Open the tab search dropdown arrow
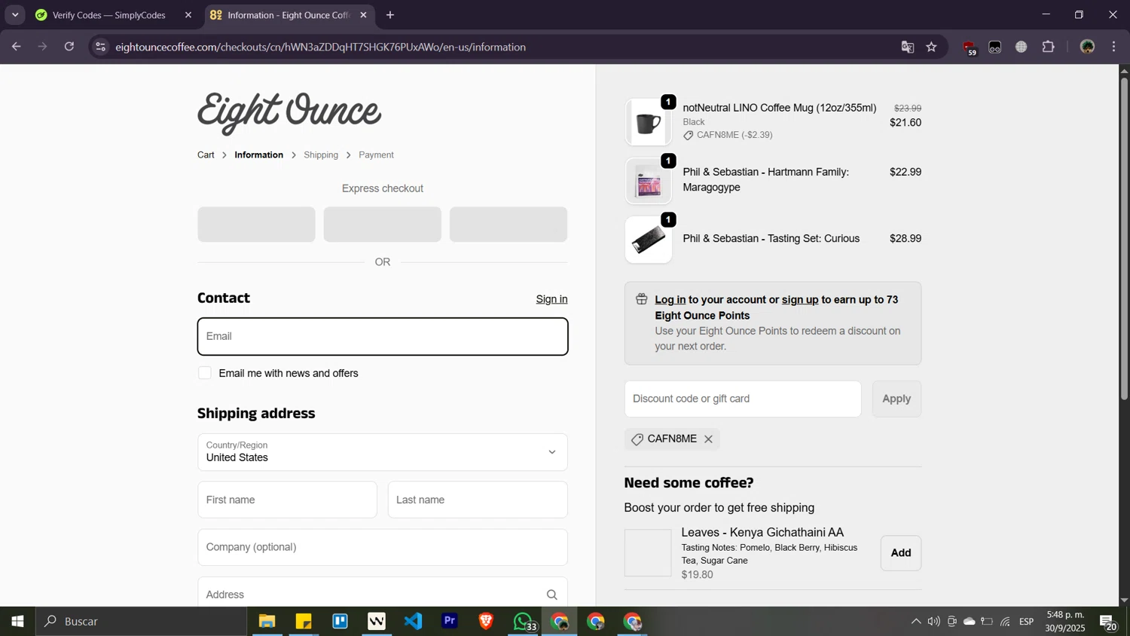This screenshot has height=636, width=1130. (x=15, y=15)
